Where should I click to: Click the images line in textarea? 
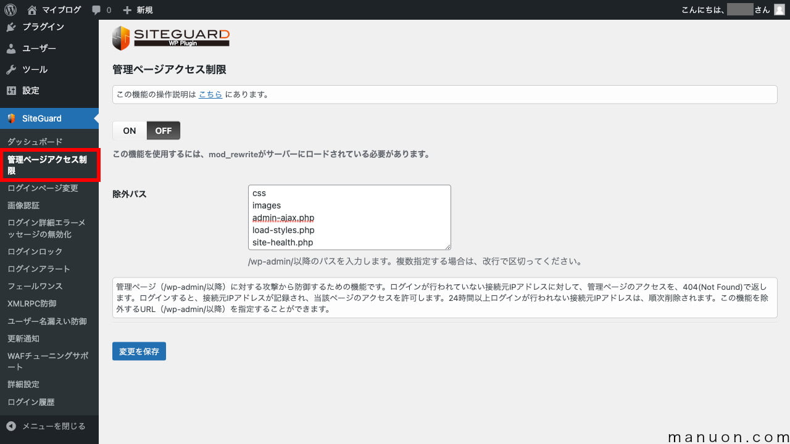point(267,205)
